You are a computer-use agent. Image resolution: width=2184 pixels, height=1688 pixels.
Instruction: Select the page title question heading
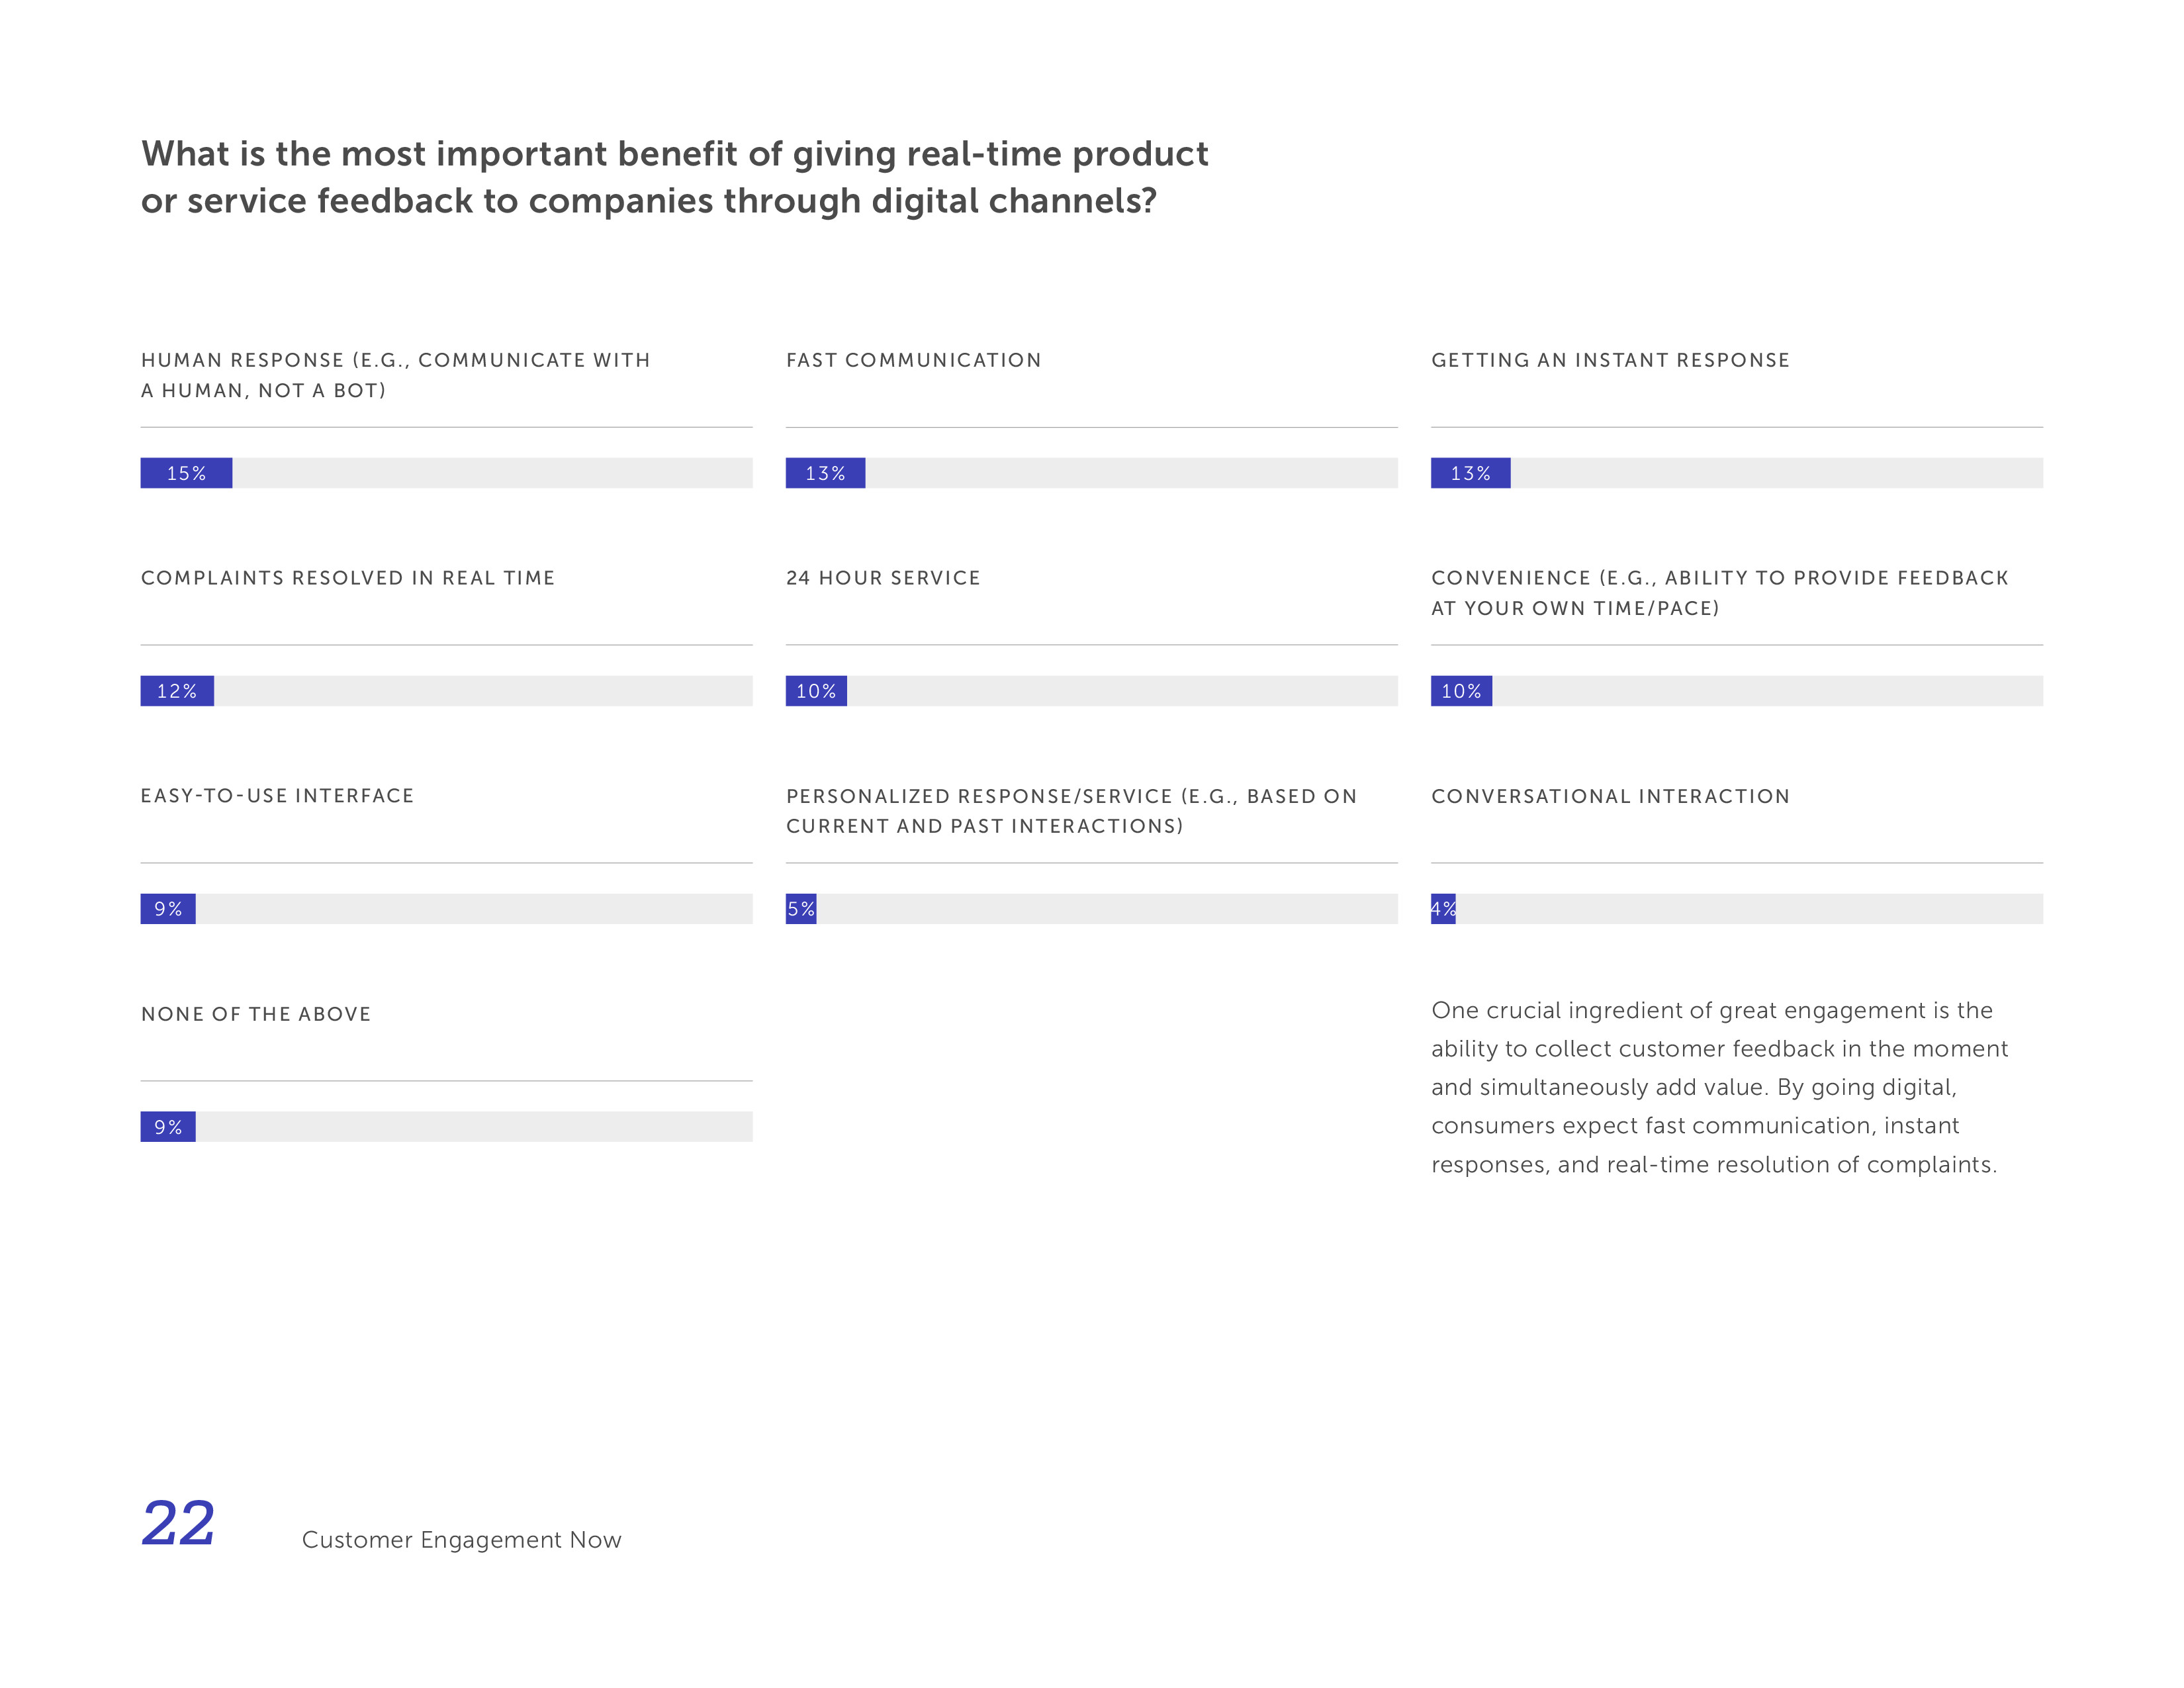(x=674, y=177)
